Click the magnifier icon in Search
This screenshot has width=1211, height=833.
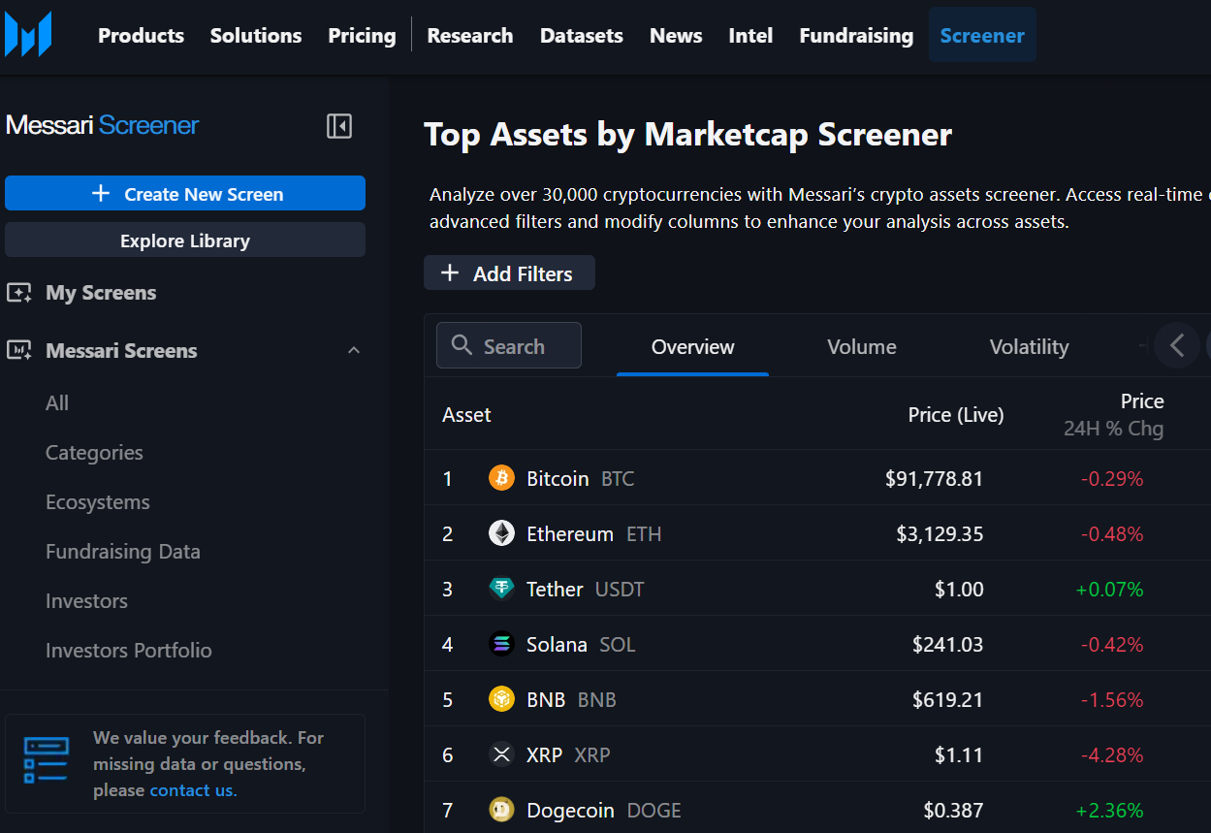462,346
